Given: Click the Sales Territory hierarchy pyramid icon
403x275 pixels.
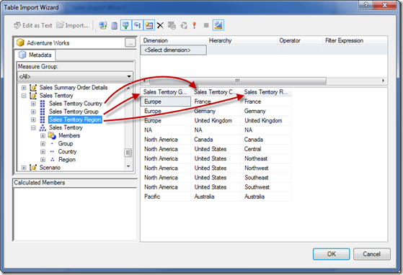Looking at the screenshot, I should coord(43,127).
